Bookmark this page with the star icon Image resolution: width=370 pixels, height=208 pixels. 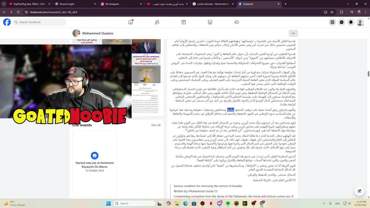[332, 12]
